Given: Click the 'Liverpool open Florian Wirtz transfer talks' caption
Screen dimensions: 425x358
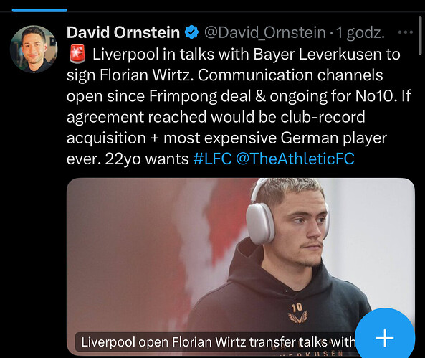Looking at the screenshot, I should [x=218, y=342].
